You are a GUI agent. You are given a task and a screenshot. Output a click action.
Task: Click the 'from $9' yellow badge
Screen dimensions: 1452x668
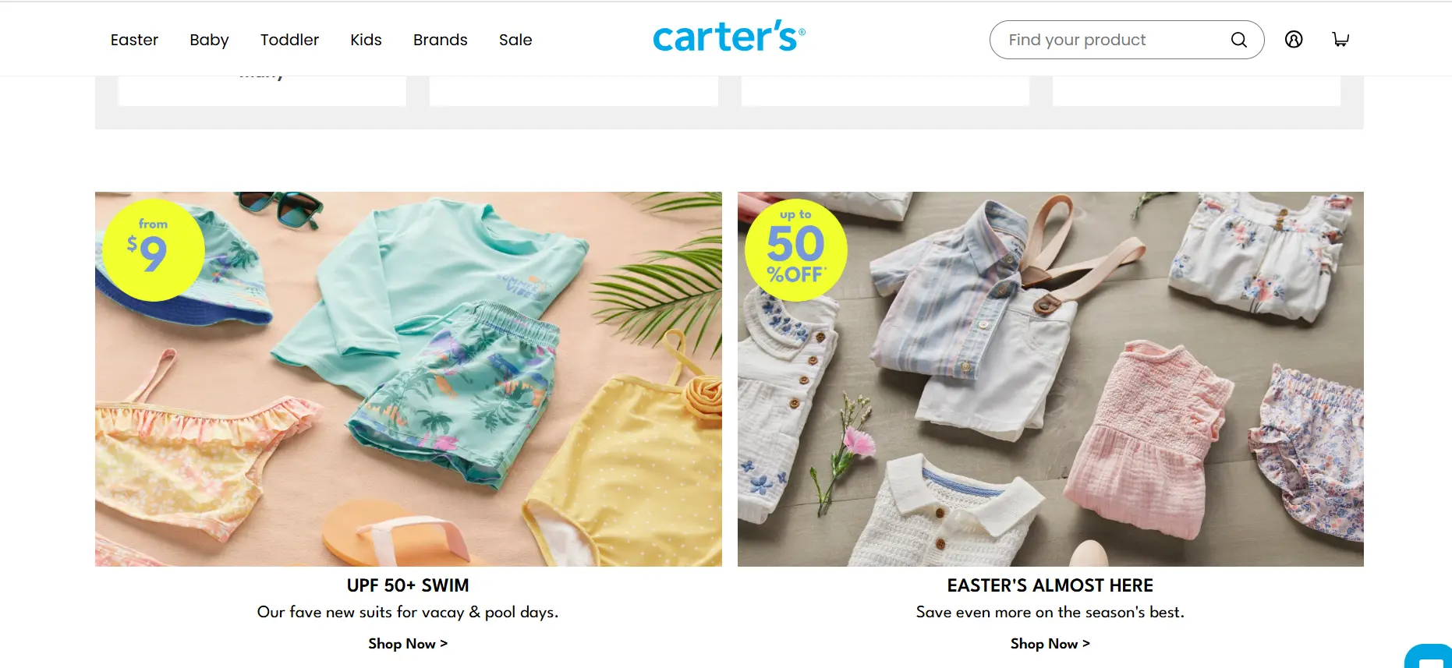(154, 250)
